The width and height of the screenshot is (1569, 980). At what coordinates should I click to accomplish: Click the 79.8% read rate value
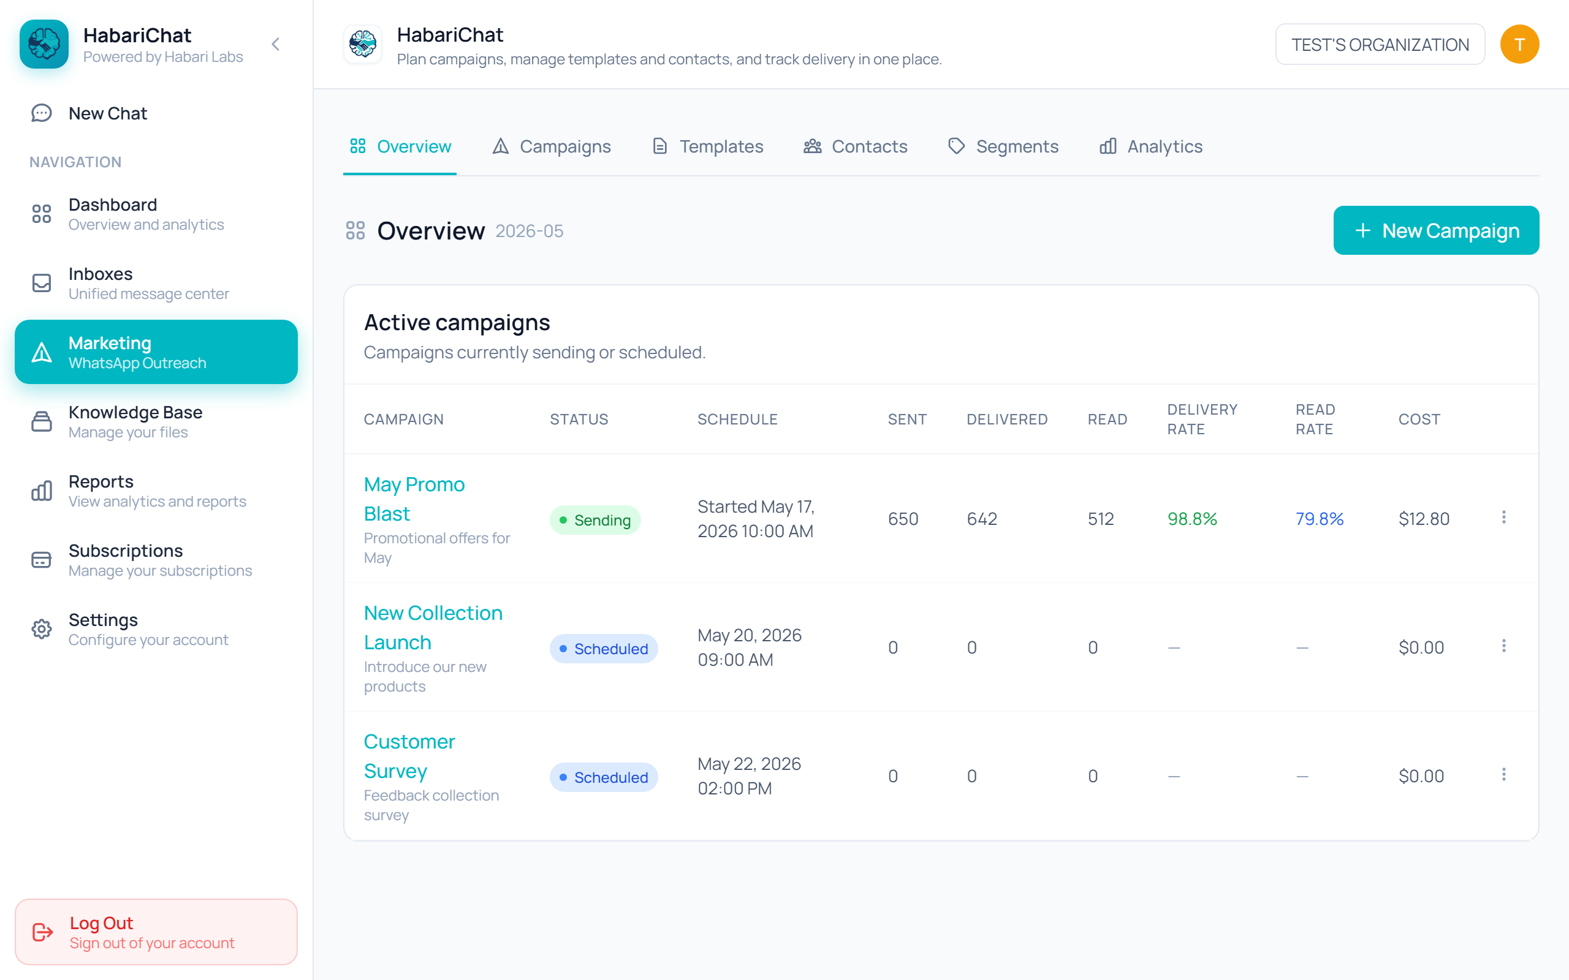tap(1320, 519)
